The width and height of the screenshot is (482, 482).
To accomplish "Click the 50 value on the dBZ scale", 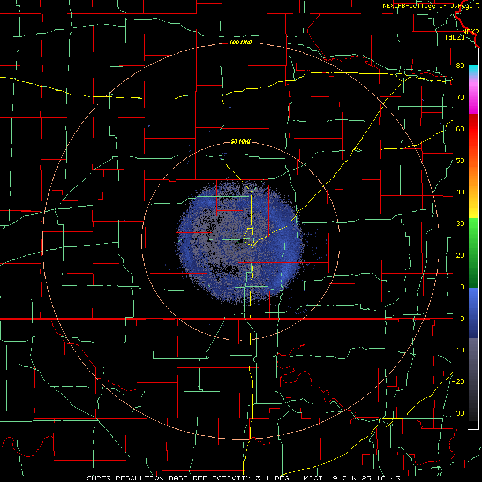I will tap(460, 161).
